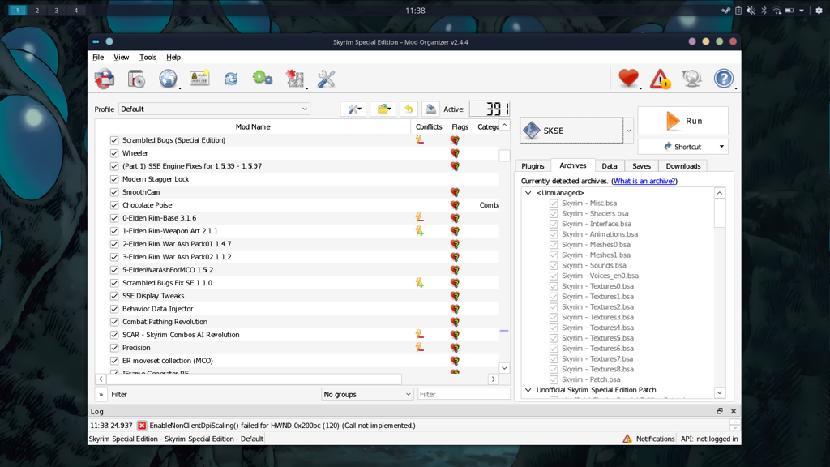Open the Shortcut dropdown arrow

tap(721, 147)
